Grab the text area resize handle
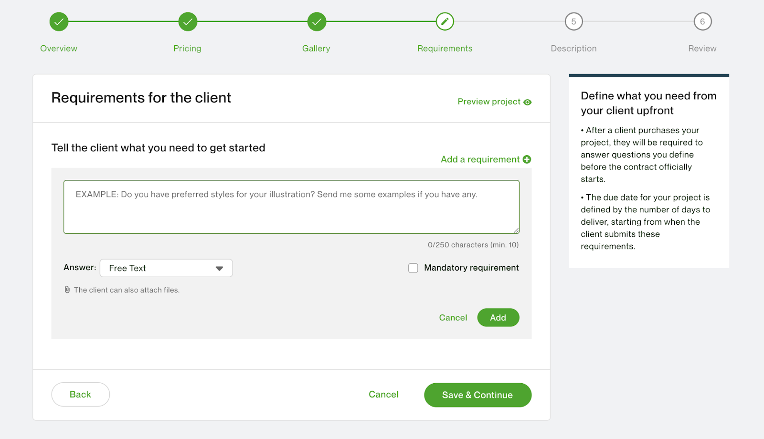 517,230
